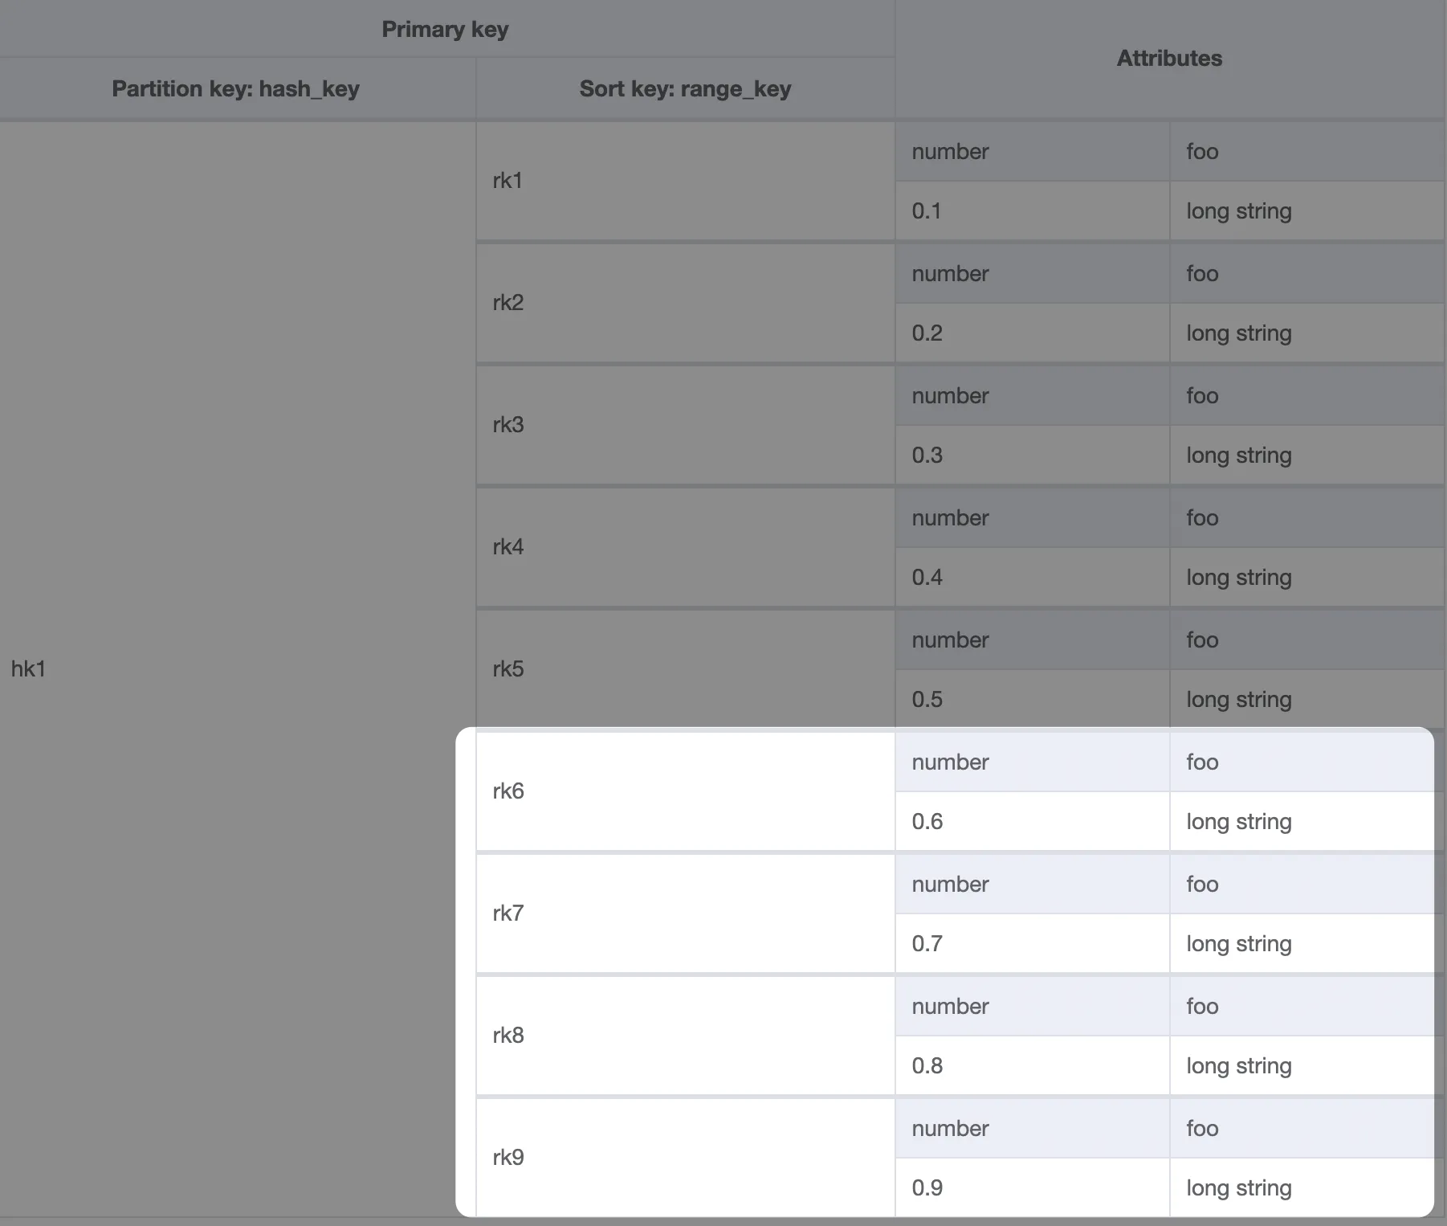
Task: Select the 0.1 number value
Action: pos(927,211)
